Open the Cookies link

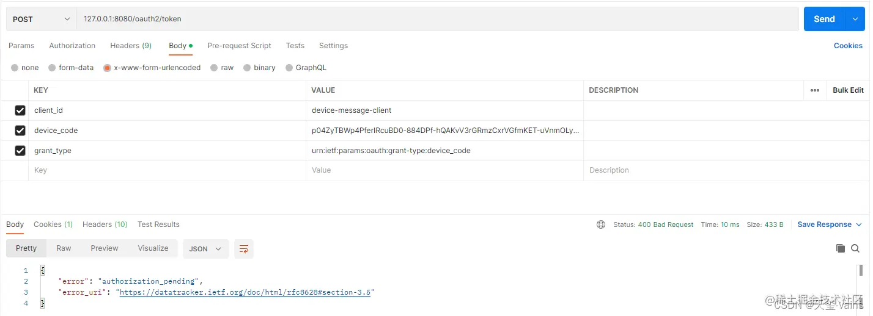pyautogui.click(x=848, y=46)
